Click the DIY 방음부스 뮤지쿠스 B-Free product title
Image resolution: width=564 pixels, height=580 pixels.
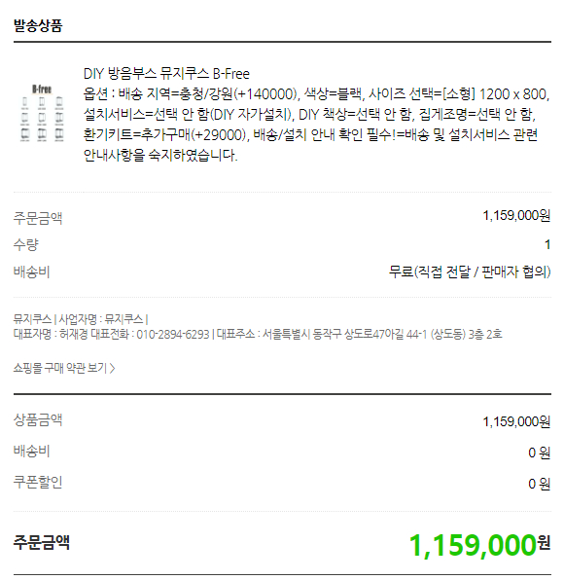[x=166, y=74]
